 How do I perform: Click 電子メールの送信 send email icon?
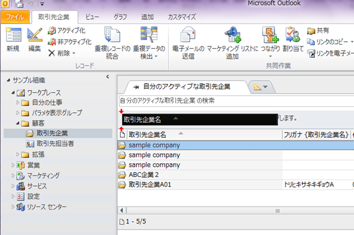click(188, 34)
